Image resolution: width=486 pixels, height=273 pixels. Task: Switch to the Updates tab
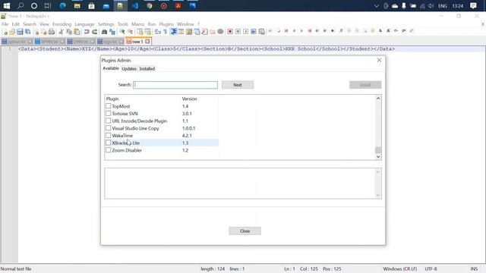(129, 69)
